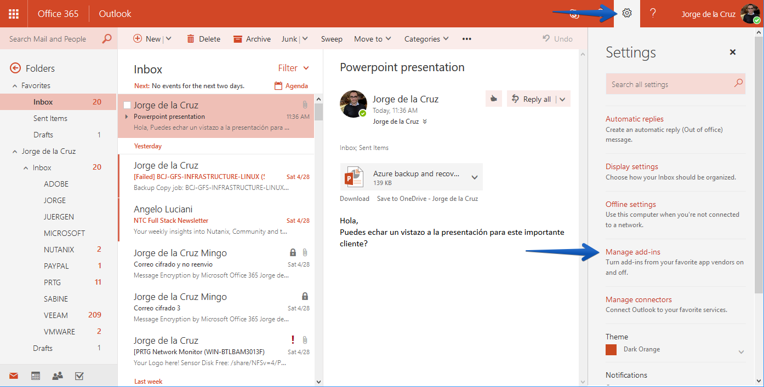Click the Search all settings field

(675, 84)
